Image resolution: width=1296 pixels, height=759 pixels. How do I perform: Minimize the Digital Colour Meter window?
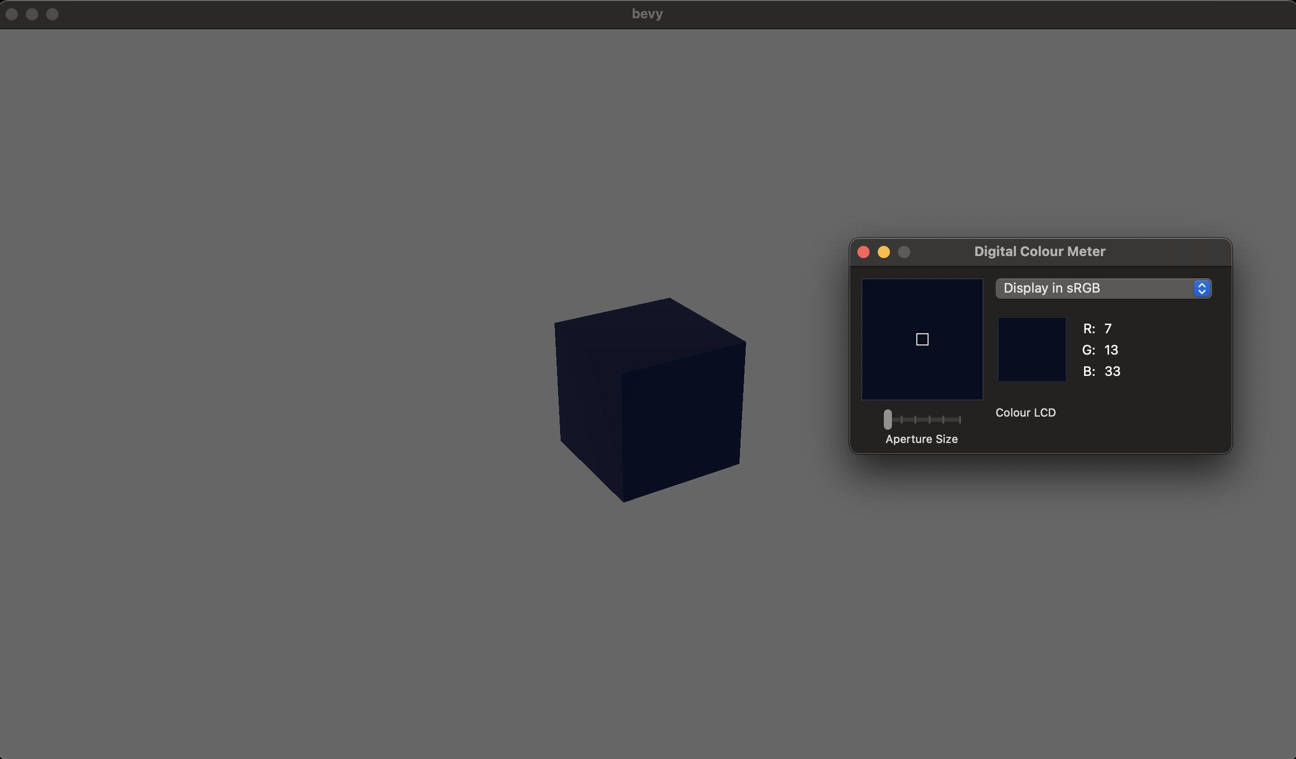pyautogui.click(x=884, y=252)
